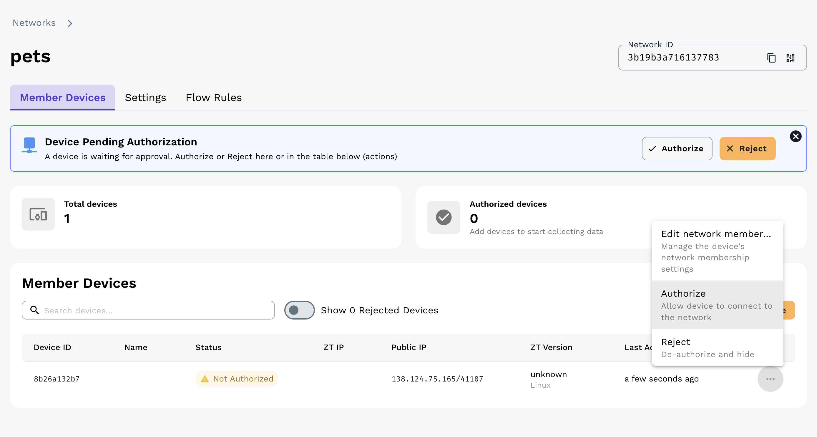
Task: Click the Authorized devices checkmark icon
Action: point(444,217)
